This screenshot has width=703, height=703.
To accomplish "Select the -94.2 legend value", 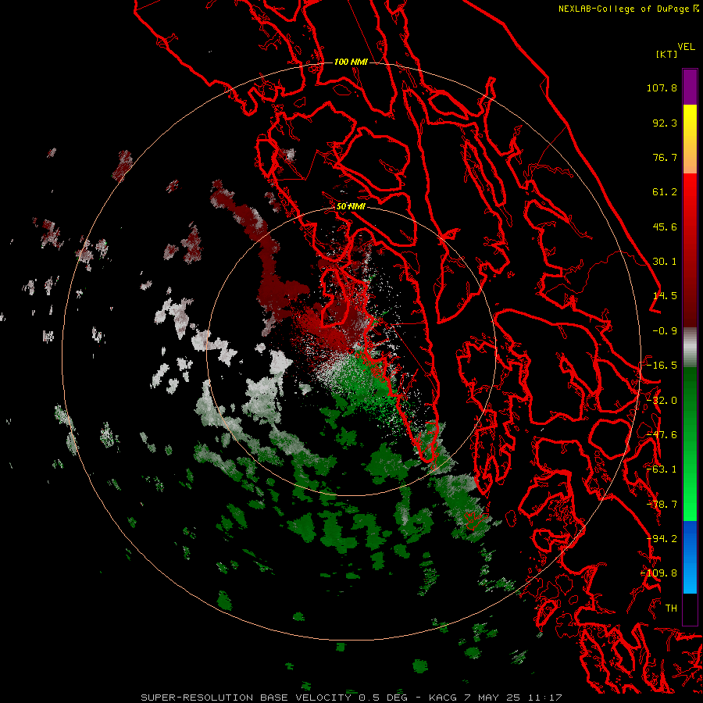I will pos(662,539).
